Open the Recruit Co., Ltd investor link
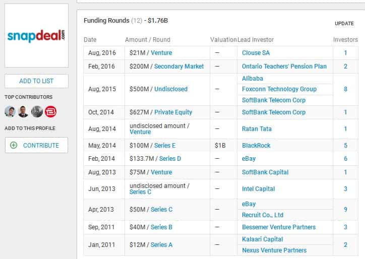 click(x=263, y=215)
